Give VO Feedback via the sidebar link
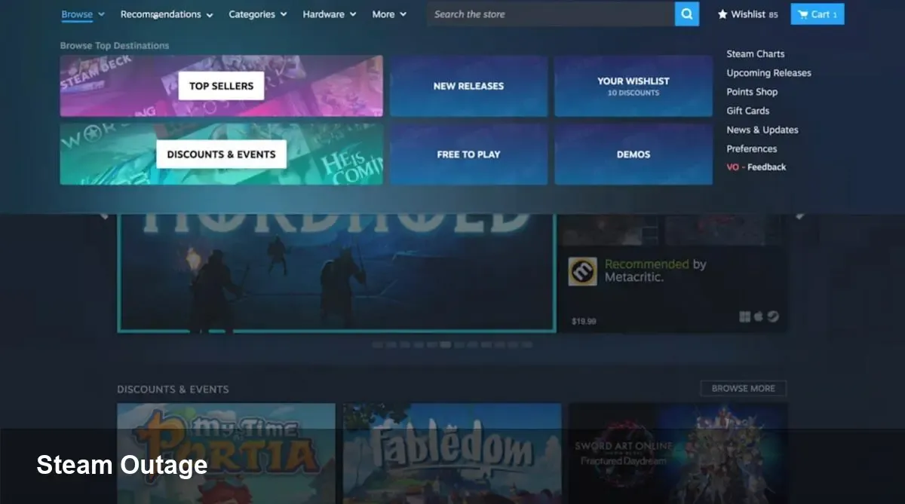 756,166
